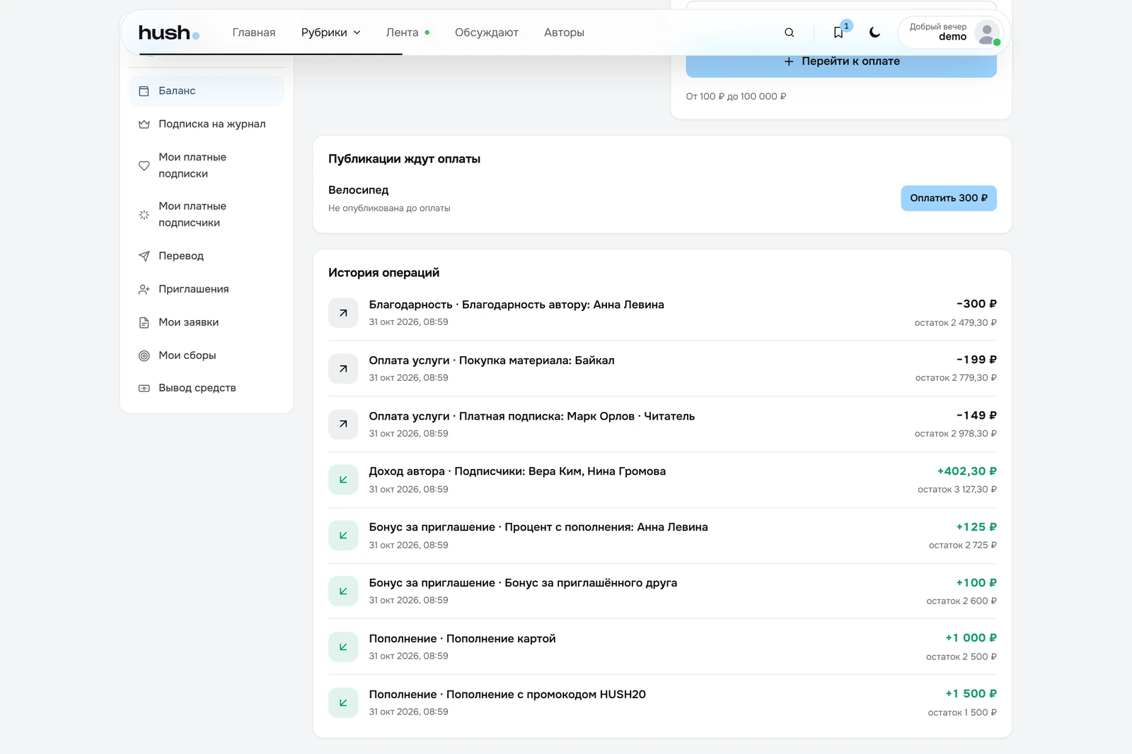The width and height of the screenshot is (1132, 754).
Task: Open the Лента navigation item
Action: click(x=408, y=33)
